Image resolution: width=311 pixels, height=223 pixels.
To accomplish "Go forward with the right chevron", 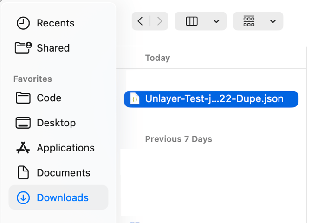I will 160,21.
